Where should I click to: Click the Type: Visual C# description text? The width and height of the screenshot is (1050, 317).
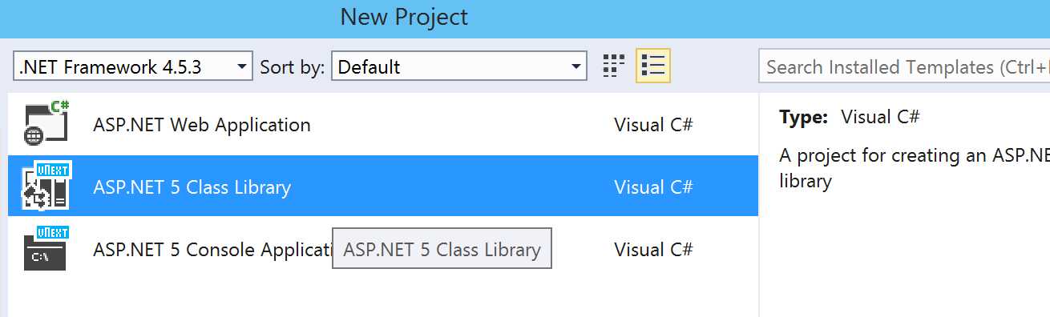click(850, 117)
